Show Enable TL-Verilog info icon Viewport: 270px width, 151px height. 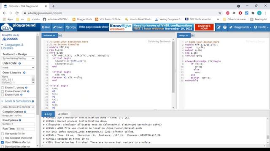tap(26, 88)
